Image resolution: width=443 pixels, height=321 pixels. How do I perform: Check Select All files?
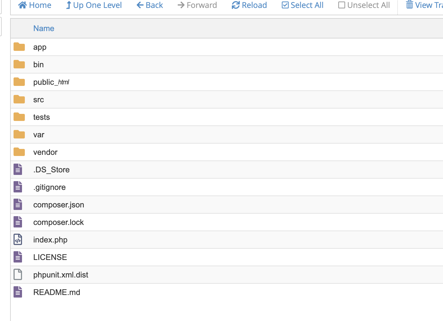[x=302, y=5]
